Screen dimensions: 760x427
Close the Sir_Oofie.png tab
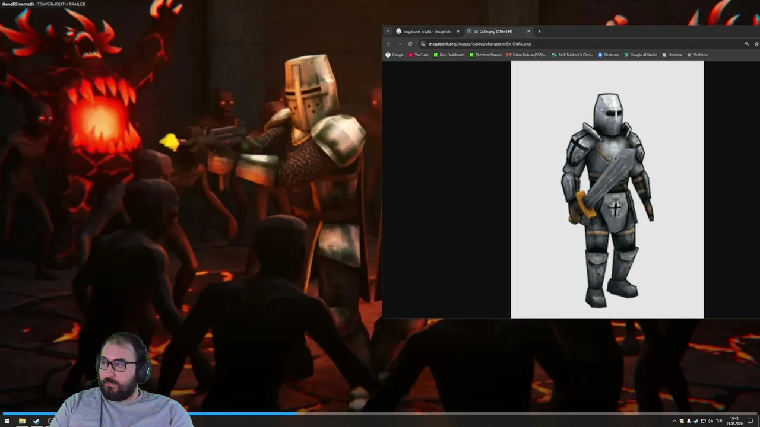528,31
